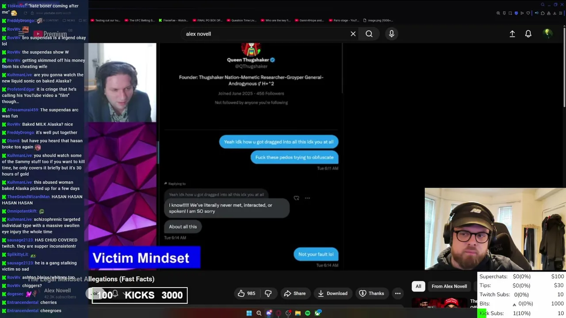Open browser tab search magnifier

coord(543,4)
